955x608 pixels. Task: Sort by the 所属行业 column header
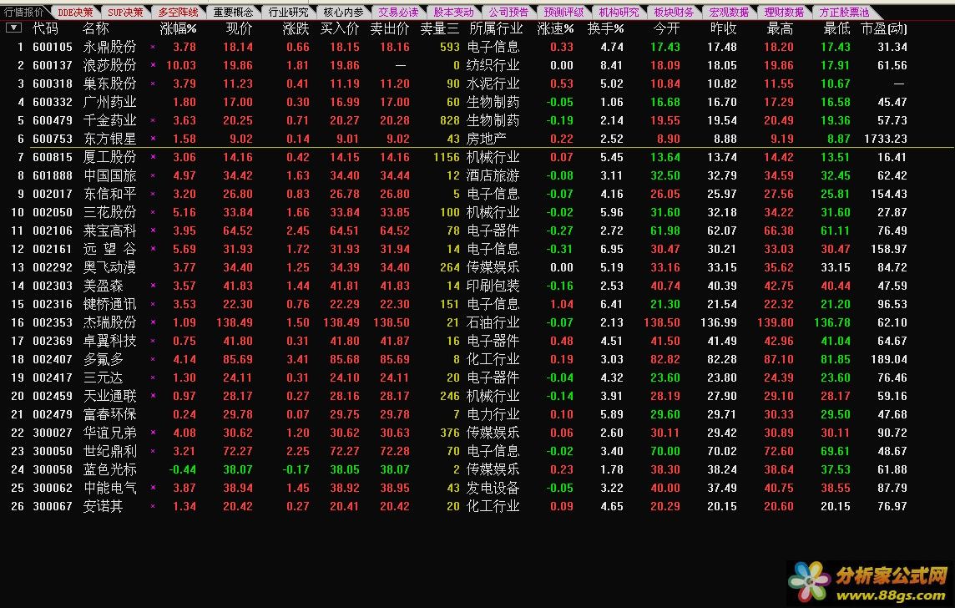tap(497, 28)
